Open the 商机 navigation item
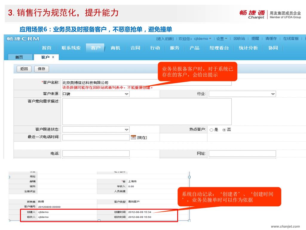The width and height of the screenshot is (306, 230). point(115,48)
